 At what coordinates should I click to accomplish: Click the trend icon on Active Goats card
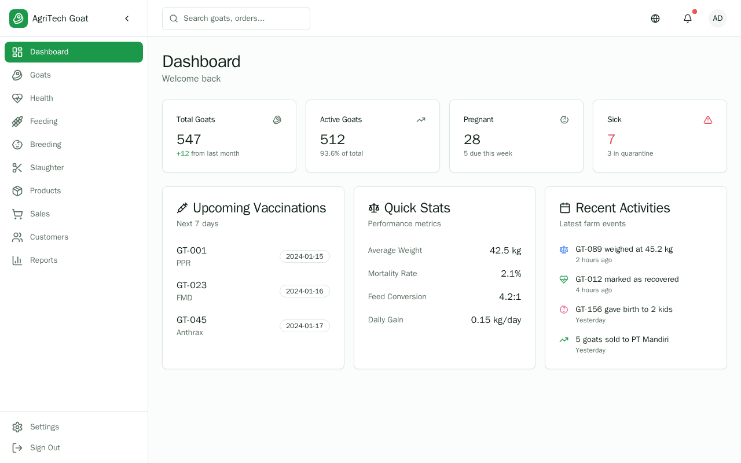(x=421, y=120)
